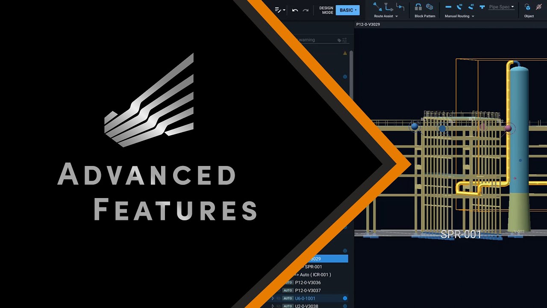547x308 pixels.
Task: Select the straight pipe routing tool
Action: [x=448, y=7]
